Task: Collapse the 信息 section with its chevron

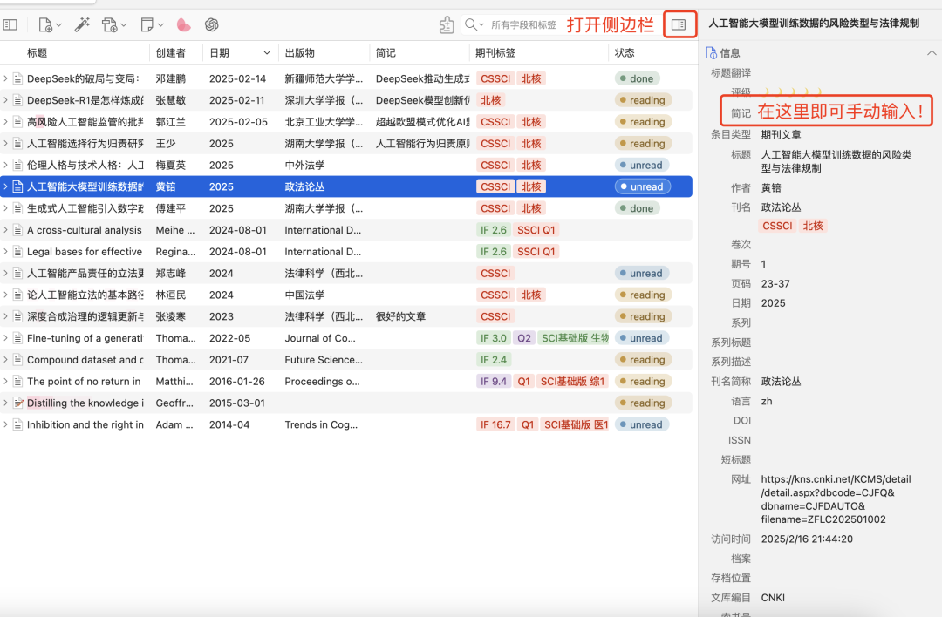Action: click(932, 53)
